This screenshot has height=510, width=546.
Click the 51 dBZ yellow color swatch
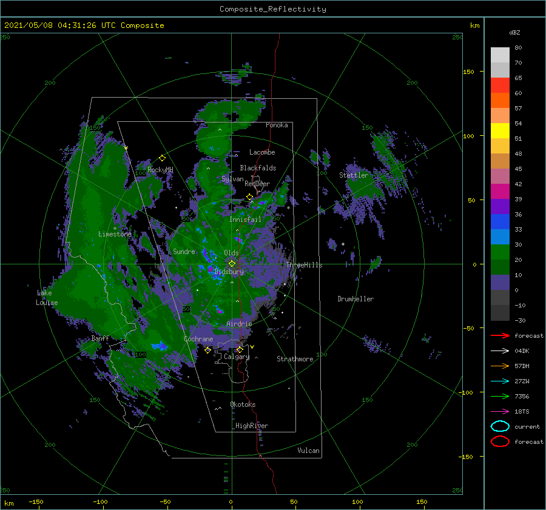coord(500,130)
